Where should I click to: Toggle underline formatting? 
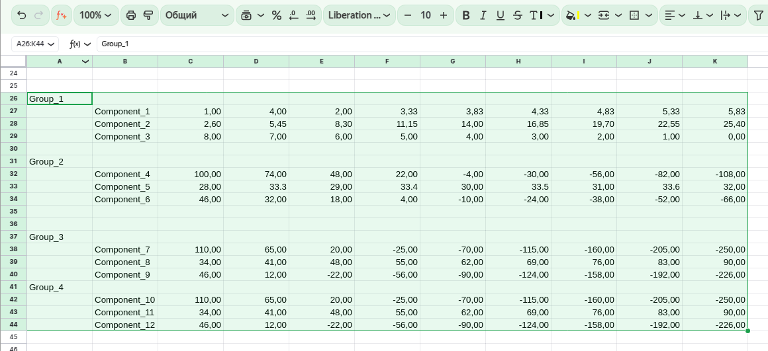(x=501, y=15)
